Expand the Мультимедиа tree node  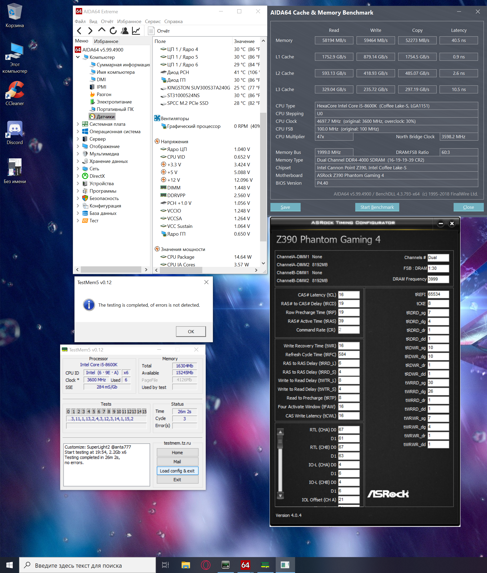click(78, 154)
